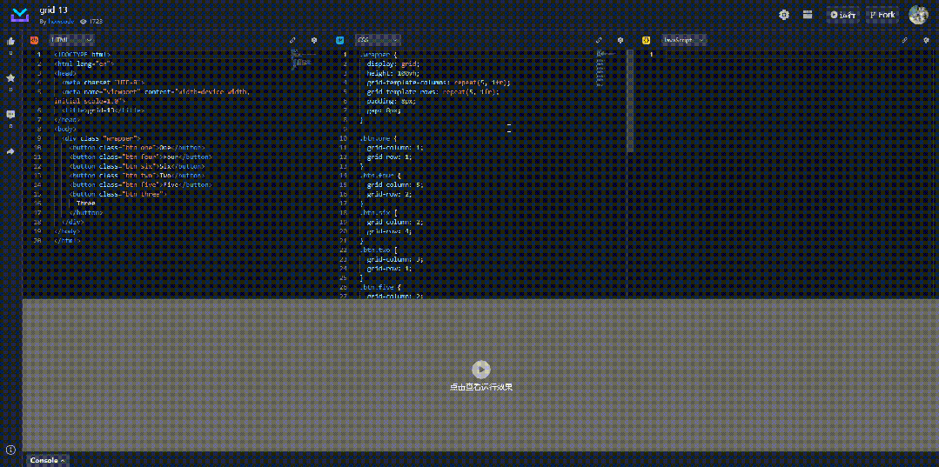Click the meta charset line in HTML
Viewport: 939px width, 467px height.
pos(103,83)
